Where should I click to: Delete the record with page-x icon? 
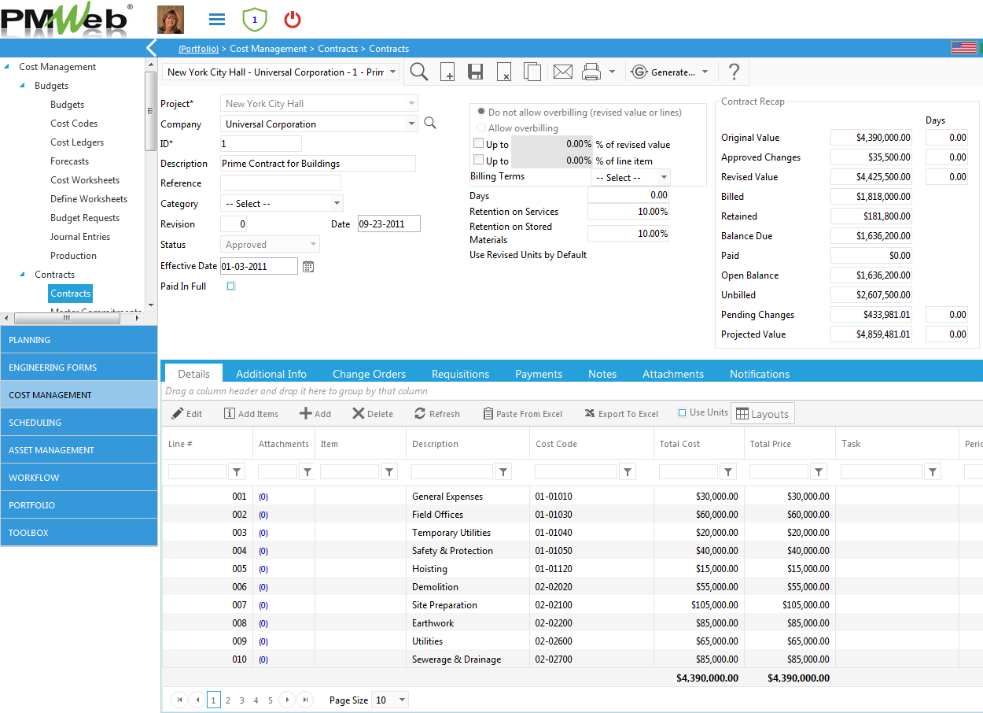point(504,72)
